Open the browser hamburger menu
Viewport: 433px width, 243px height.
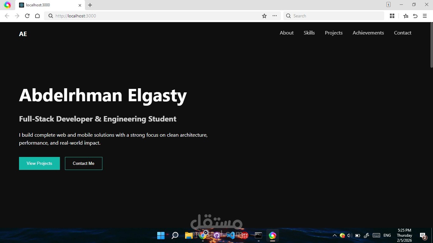coord(425,16)
